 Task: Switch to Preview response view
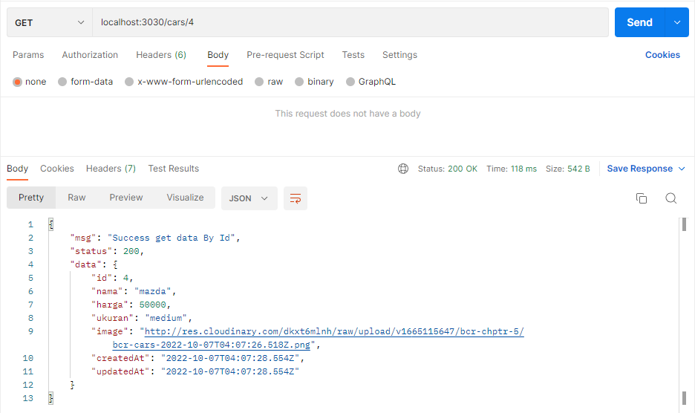click(126, 198)
